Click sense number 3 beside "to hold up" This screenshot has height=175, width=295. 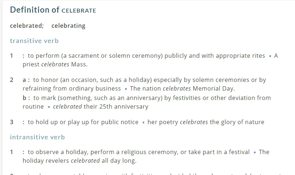(x=12, y=122)
